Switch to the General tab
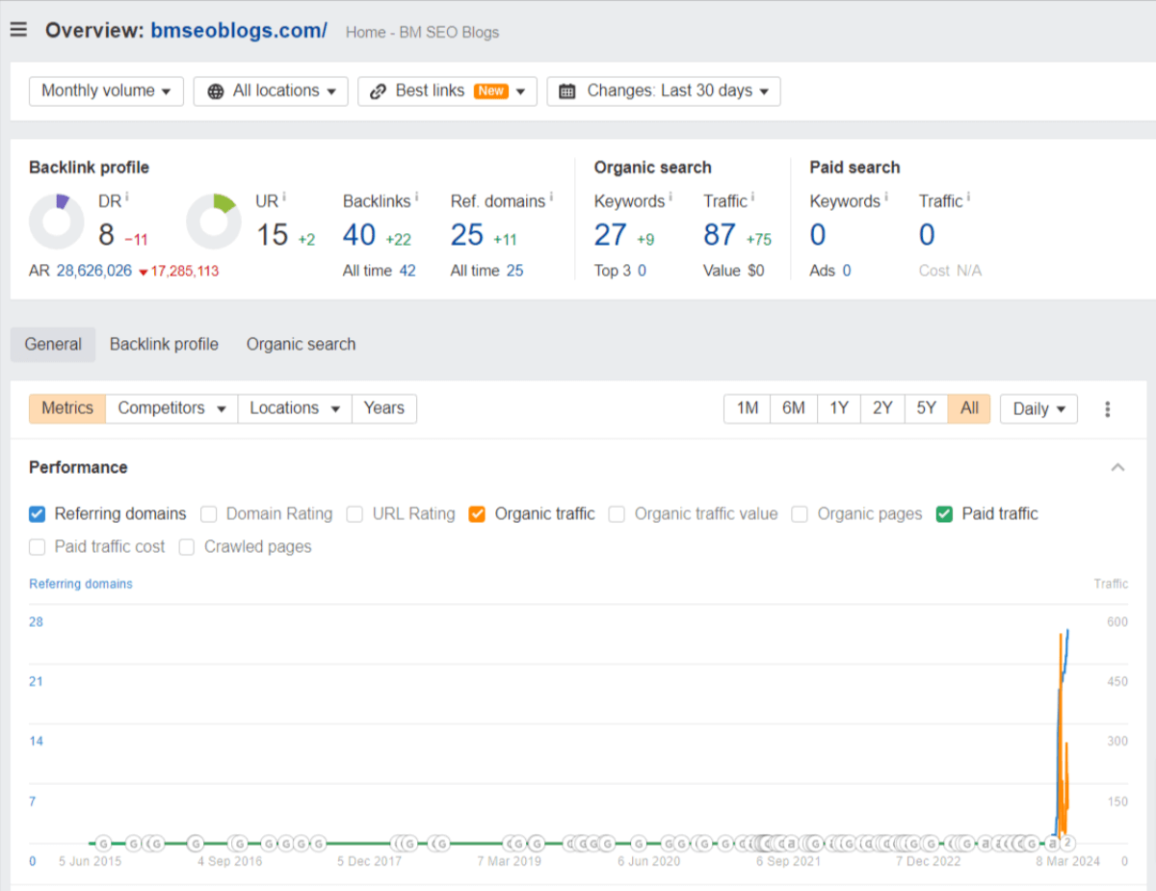1156x891 pixels. (53, 345)
